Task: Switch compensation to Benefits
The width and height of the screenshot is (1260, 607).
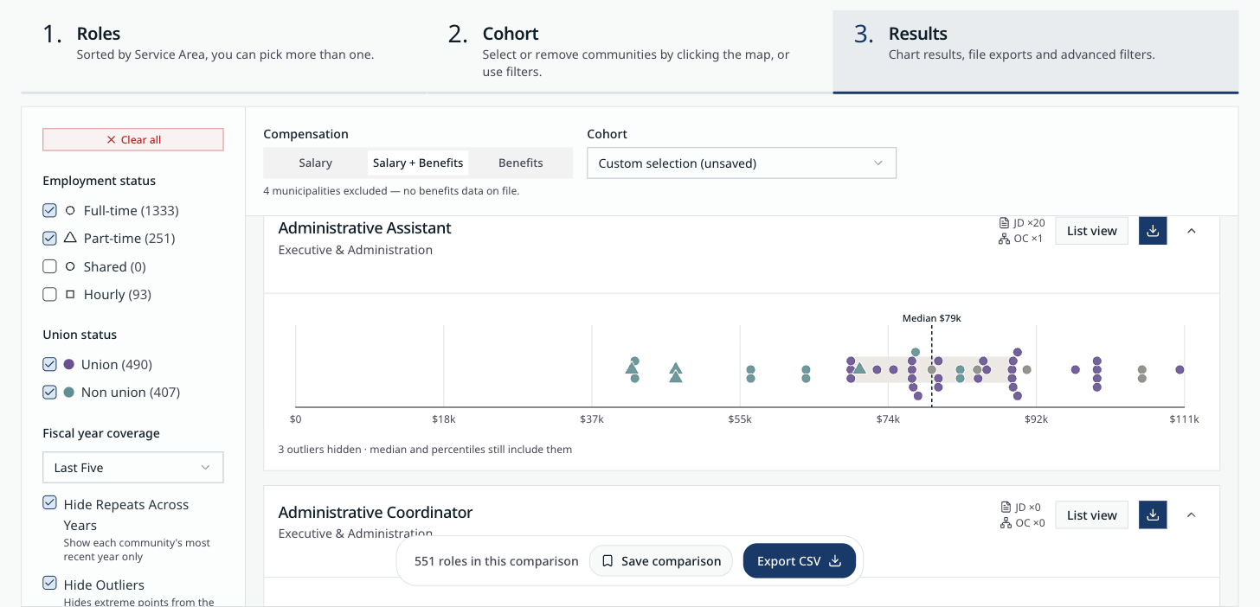Action: click(521, 163)
